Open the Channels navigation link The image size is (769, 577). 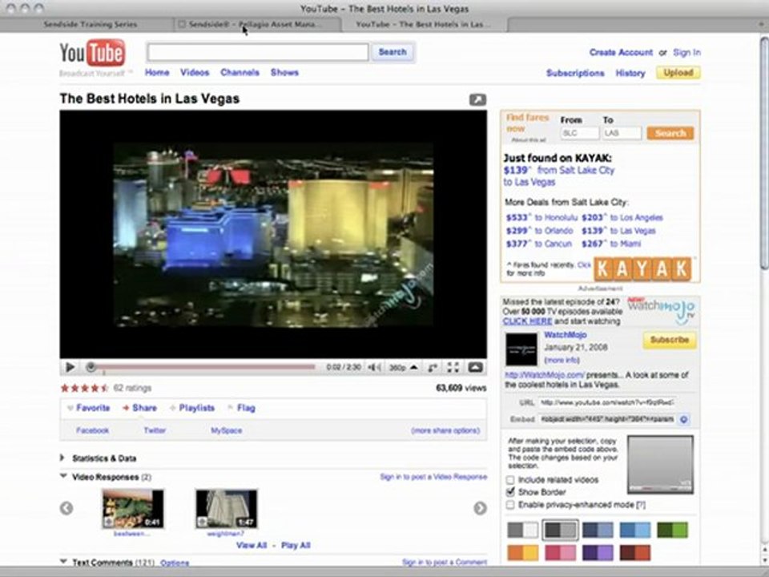point(240,73)
